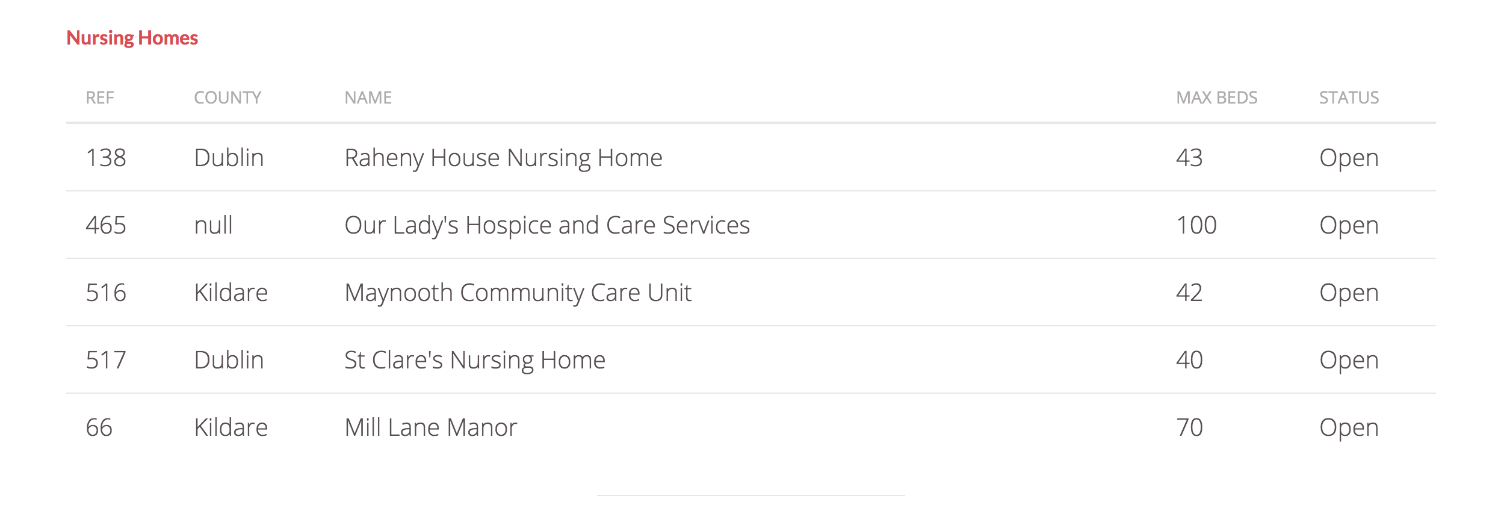Click the Kildare county for Maynooth row

tap(231, 293)
